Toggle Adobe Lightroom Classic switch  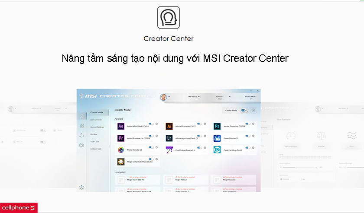(200, 136)
